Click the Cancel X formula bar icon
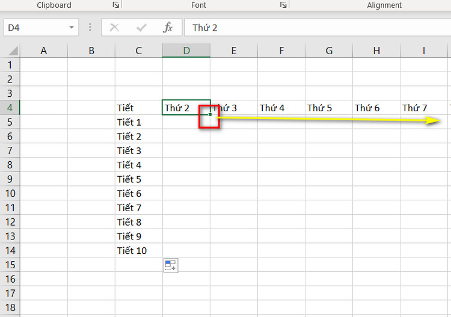Image resolution: width=451 pixels, height=317 pixels. [x=114, y=28]
